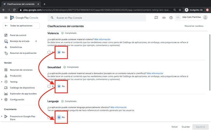Go to Estadísticas in the sidebar
The height and width of the screenshot is (132, 211).
click(x=16, y=47)
